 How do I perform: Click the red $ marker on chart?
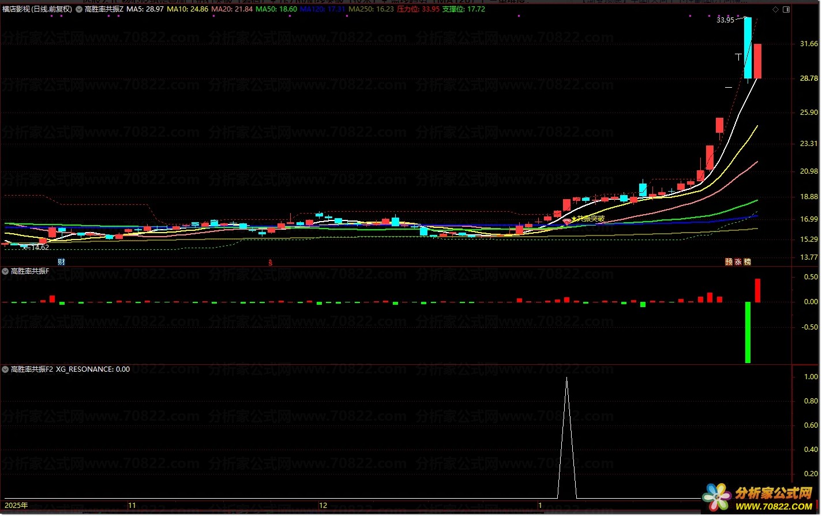pos(270,262)
